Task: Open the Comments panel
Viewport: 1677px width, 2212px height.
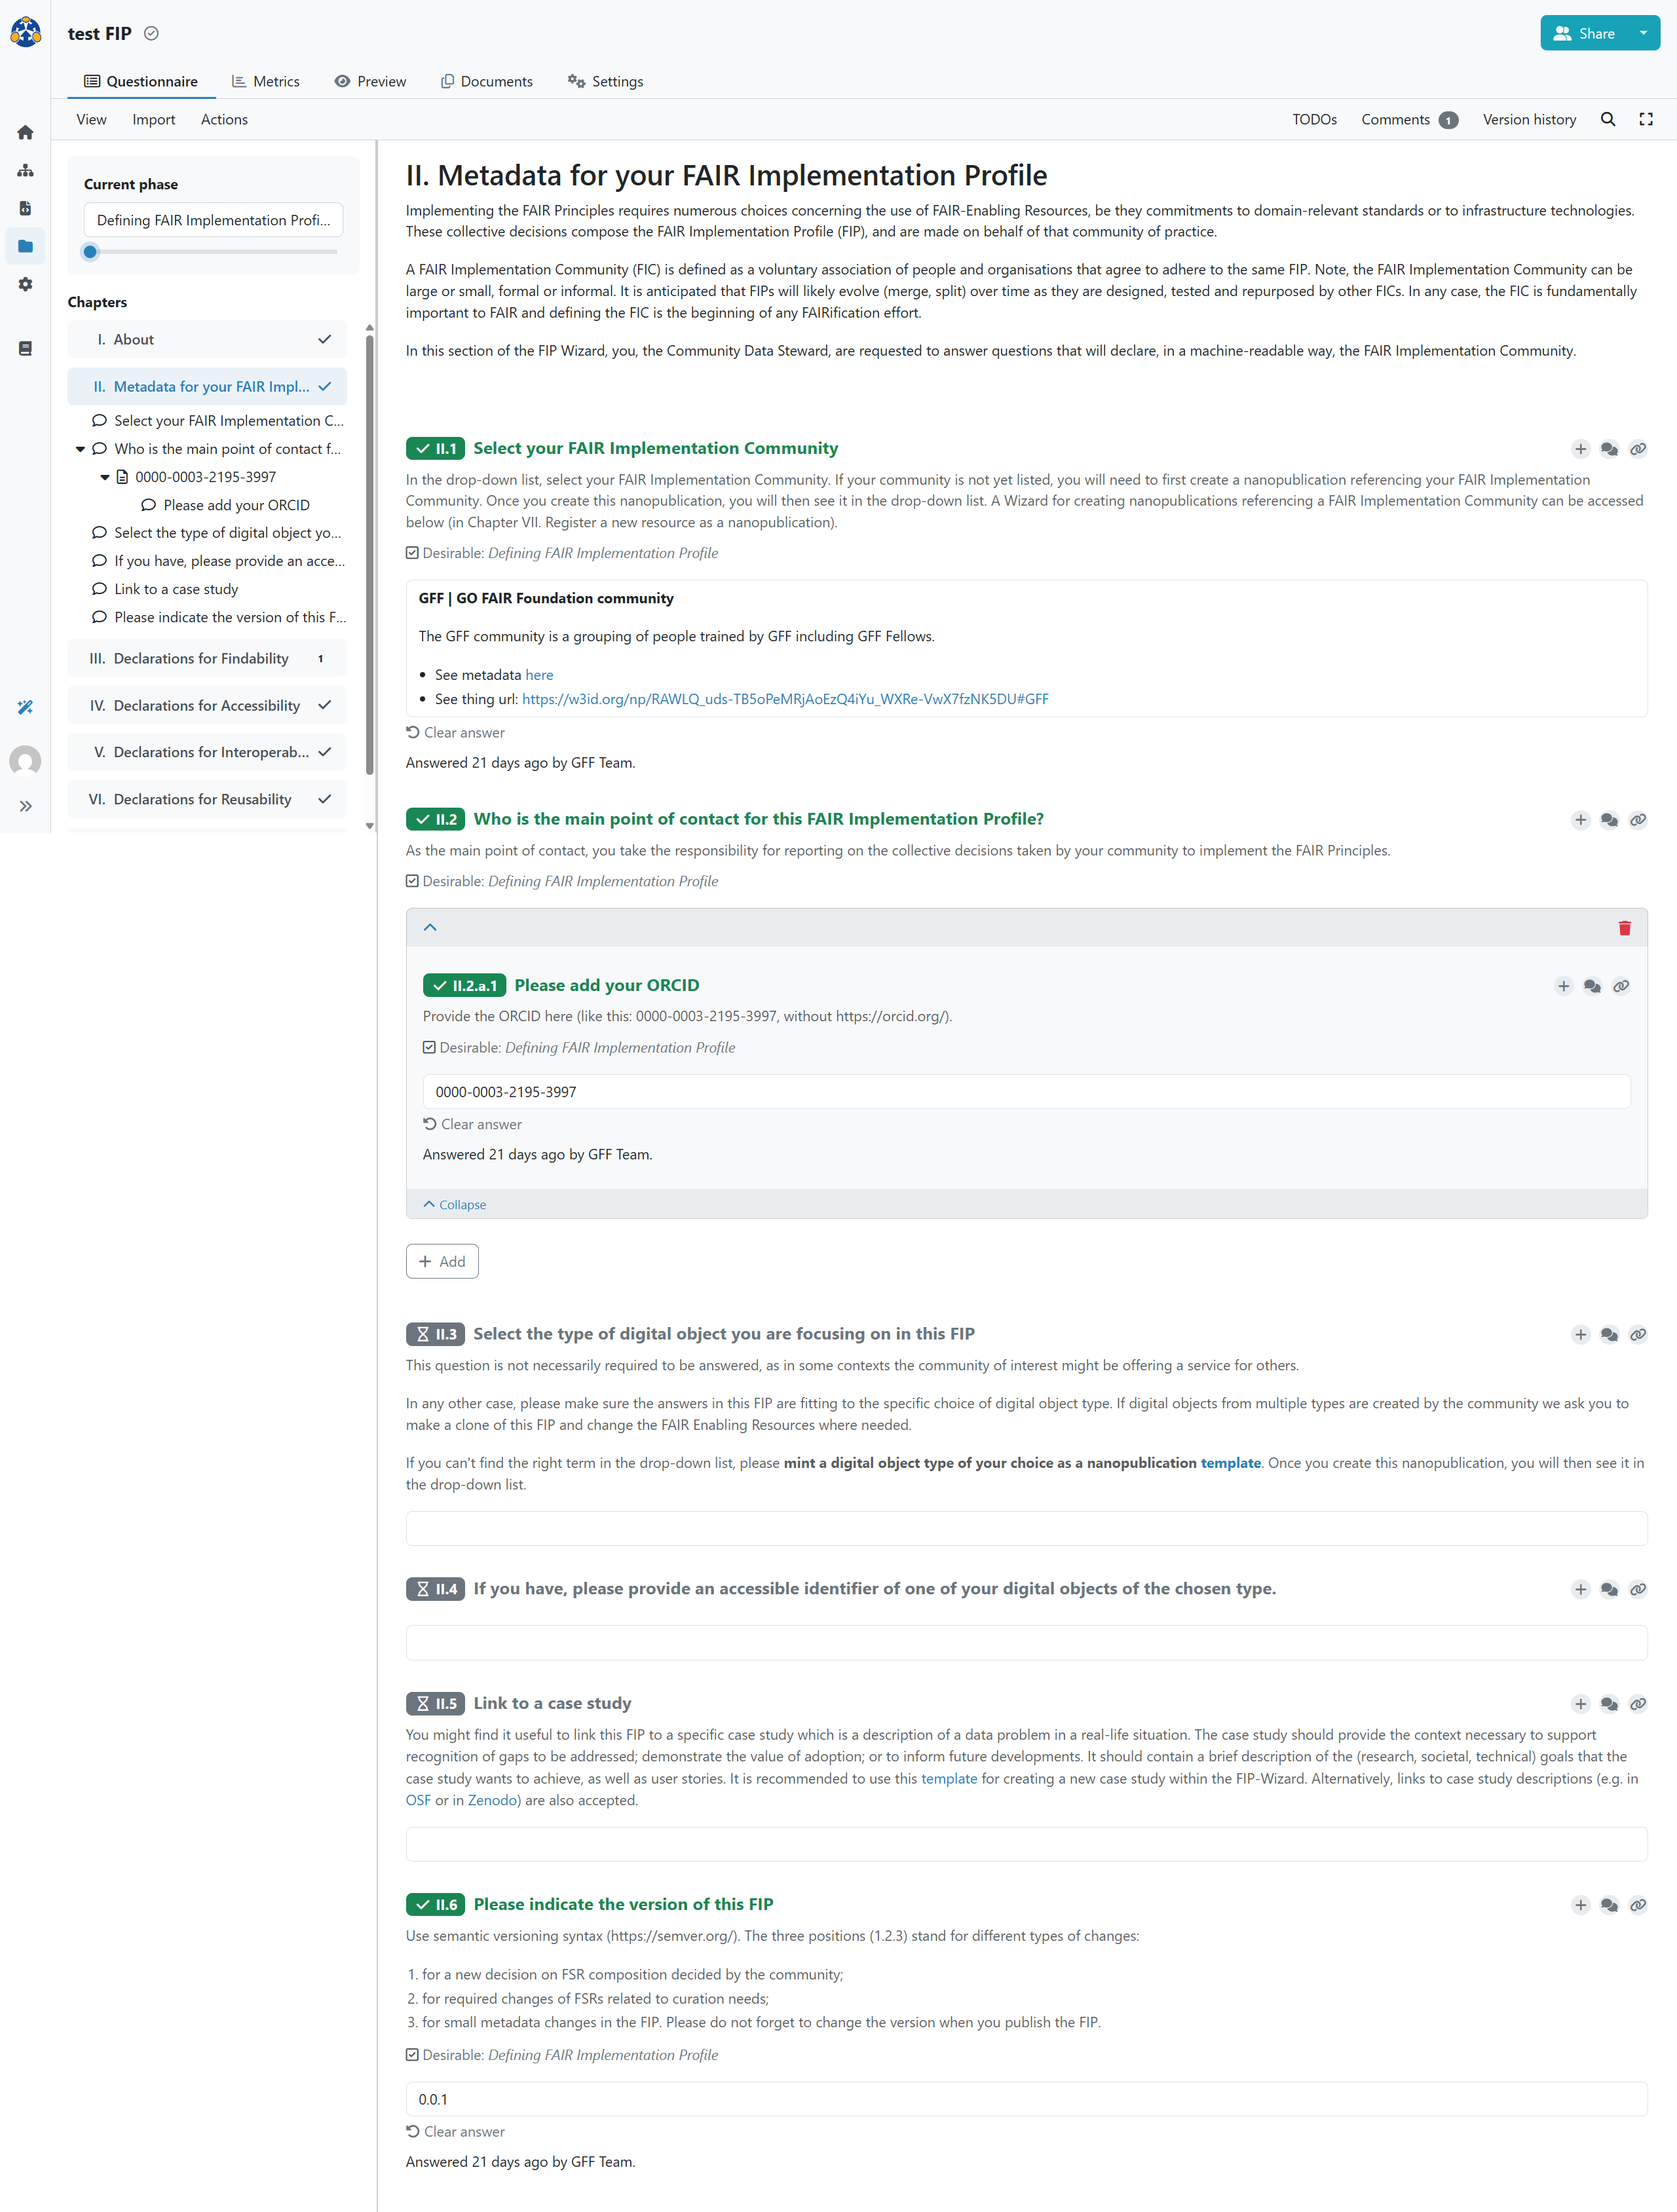Action: click(x=1409, y=119)
